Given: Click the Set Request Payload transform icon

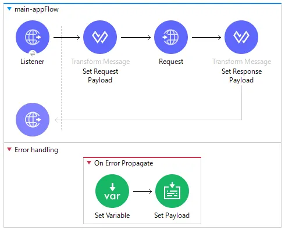Looking at the screenshot, I should pyautogui.click(x=100, y=37).
